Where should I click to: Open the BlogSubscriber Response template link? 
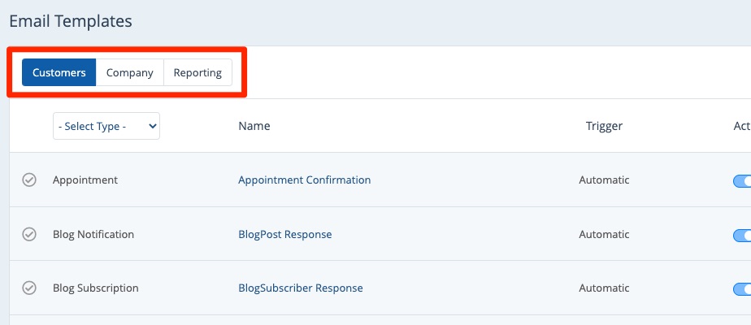300,288
